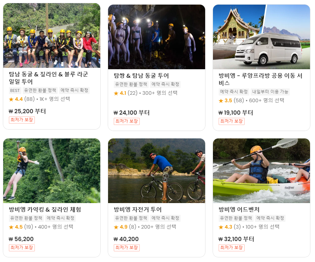Screen dimensions: 315x262
Task: Open the zipline group photo thumbnail
Action: tap(52, 36)
